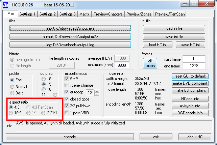Select the Fast profile option
Viewport: 217px width, 145px height.
tap(12, 80)
